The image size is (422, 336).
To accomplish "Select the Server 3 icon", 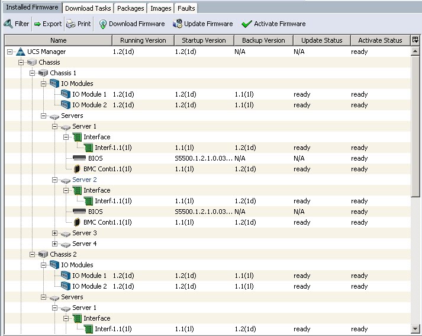I will pos(66,234).
